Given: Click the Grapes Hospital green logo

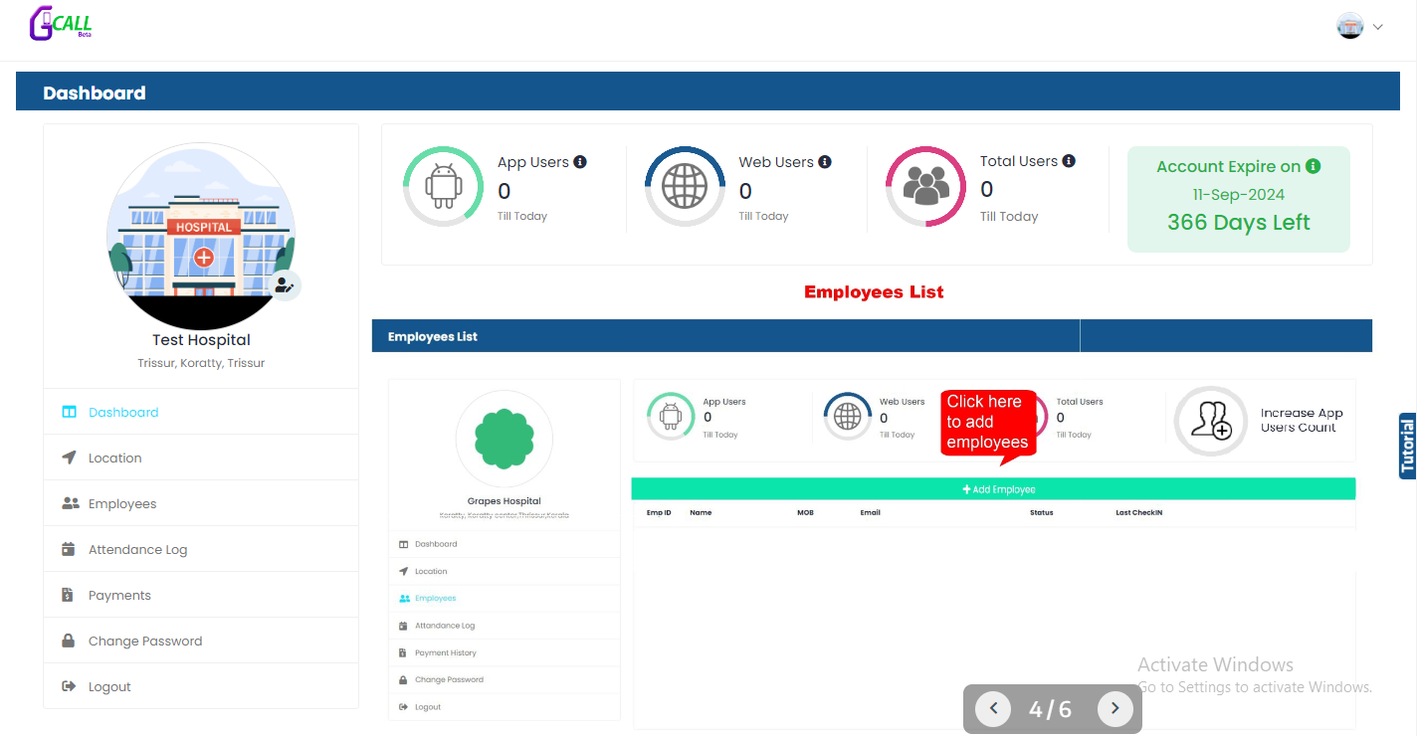Looking at the screenshot, I should coord(504,439).
